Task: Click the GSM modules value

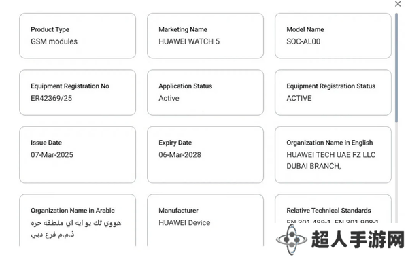Action: (x=54, y=41)
